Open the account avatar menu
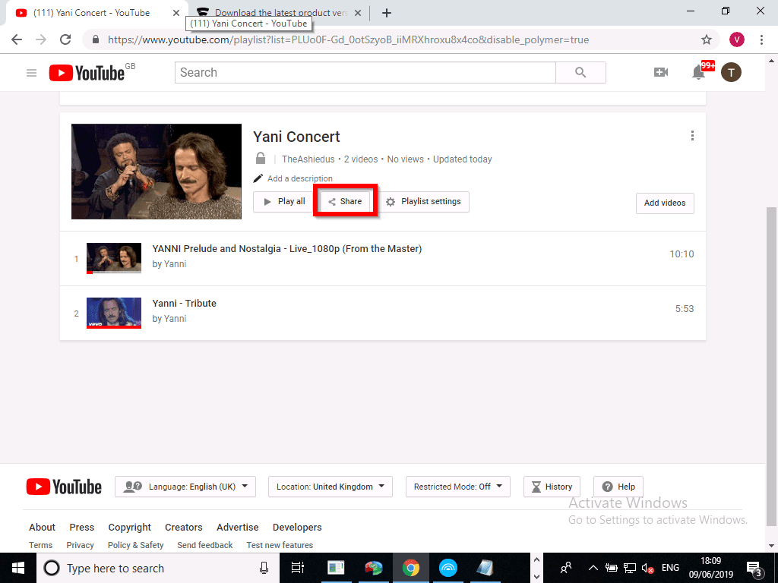 (x=731, y=72)
